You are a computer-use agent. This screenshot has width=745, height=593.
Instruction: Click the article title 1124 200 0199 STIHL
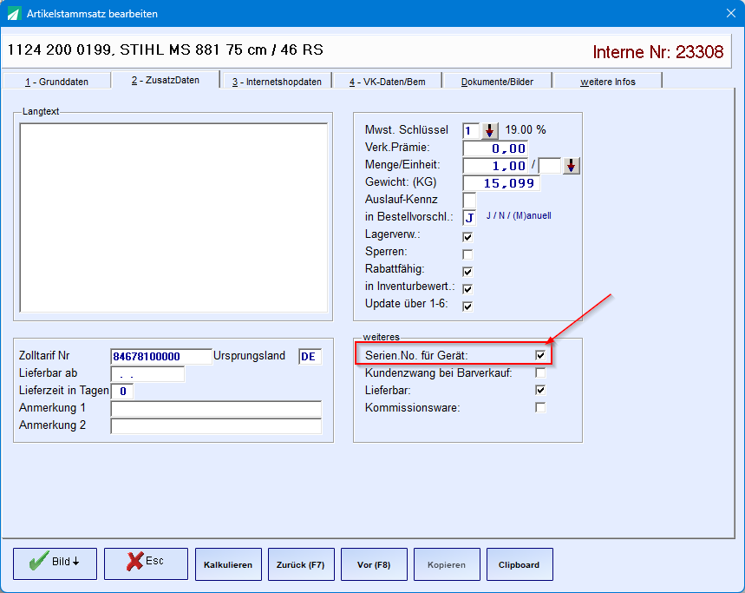(x=166, y=49)
